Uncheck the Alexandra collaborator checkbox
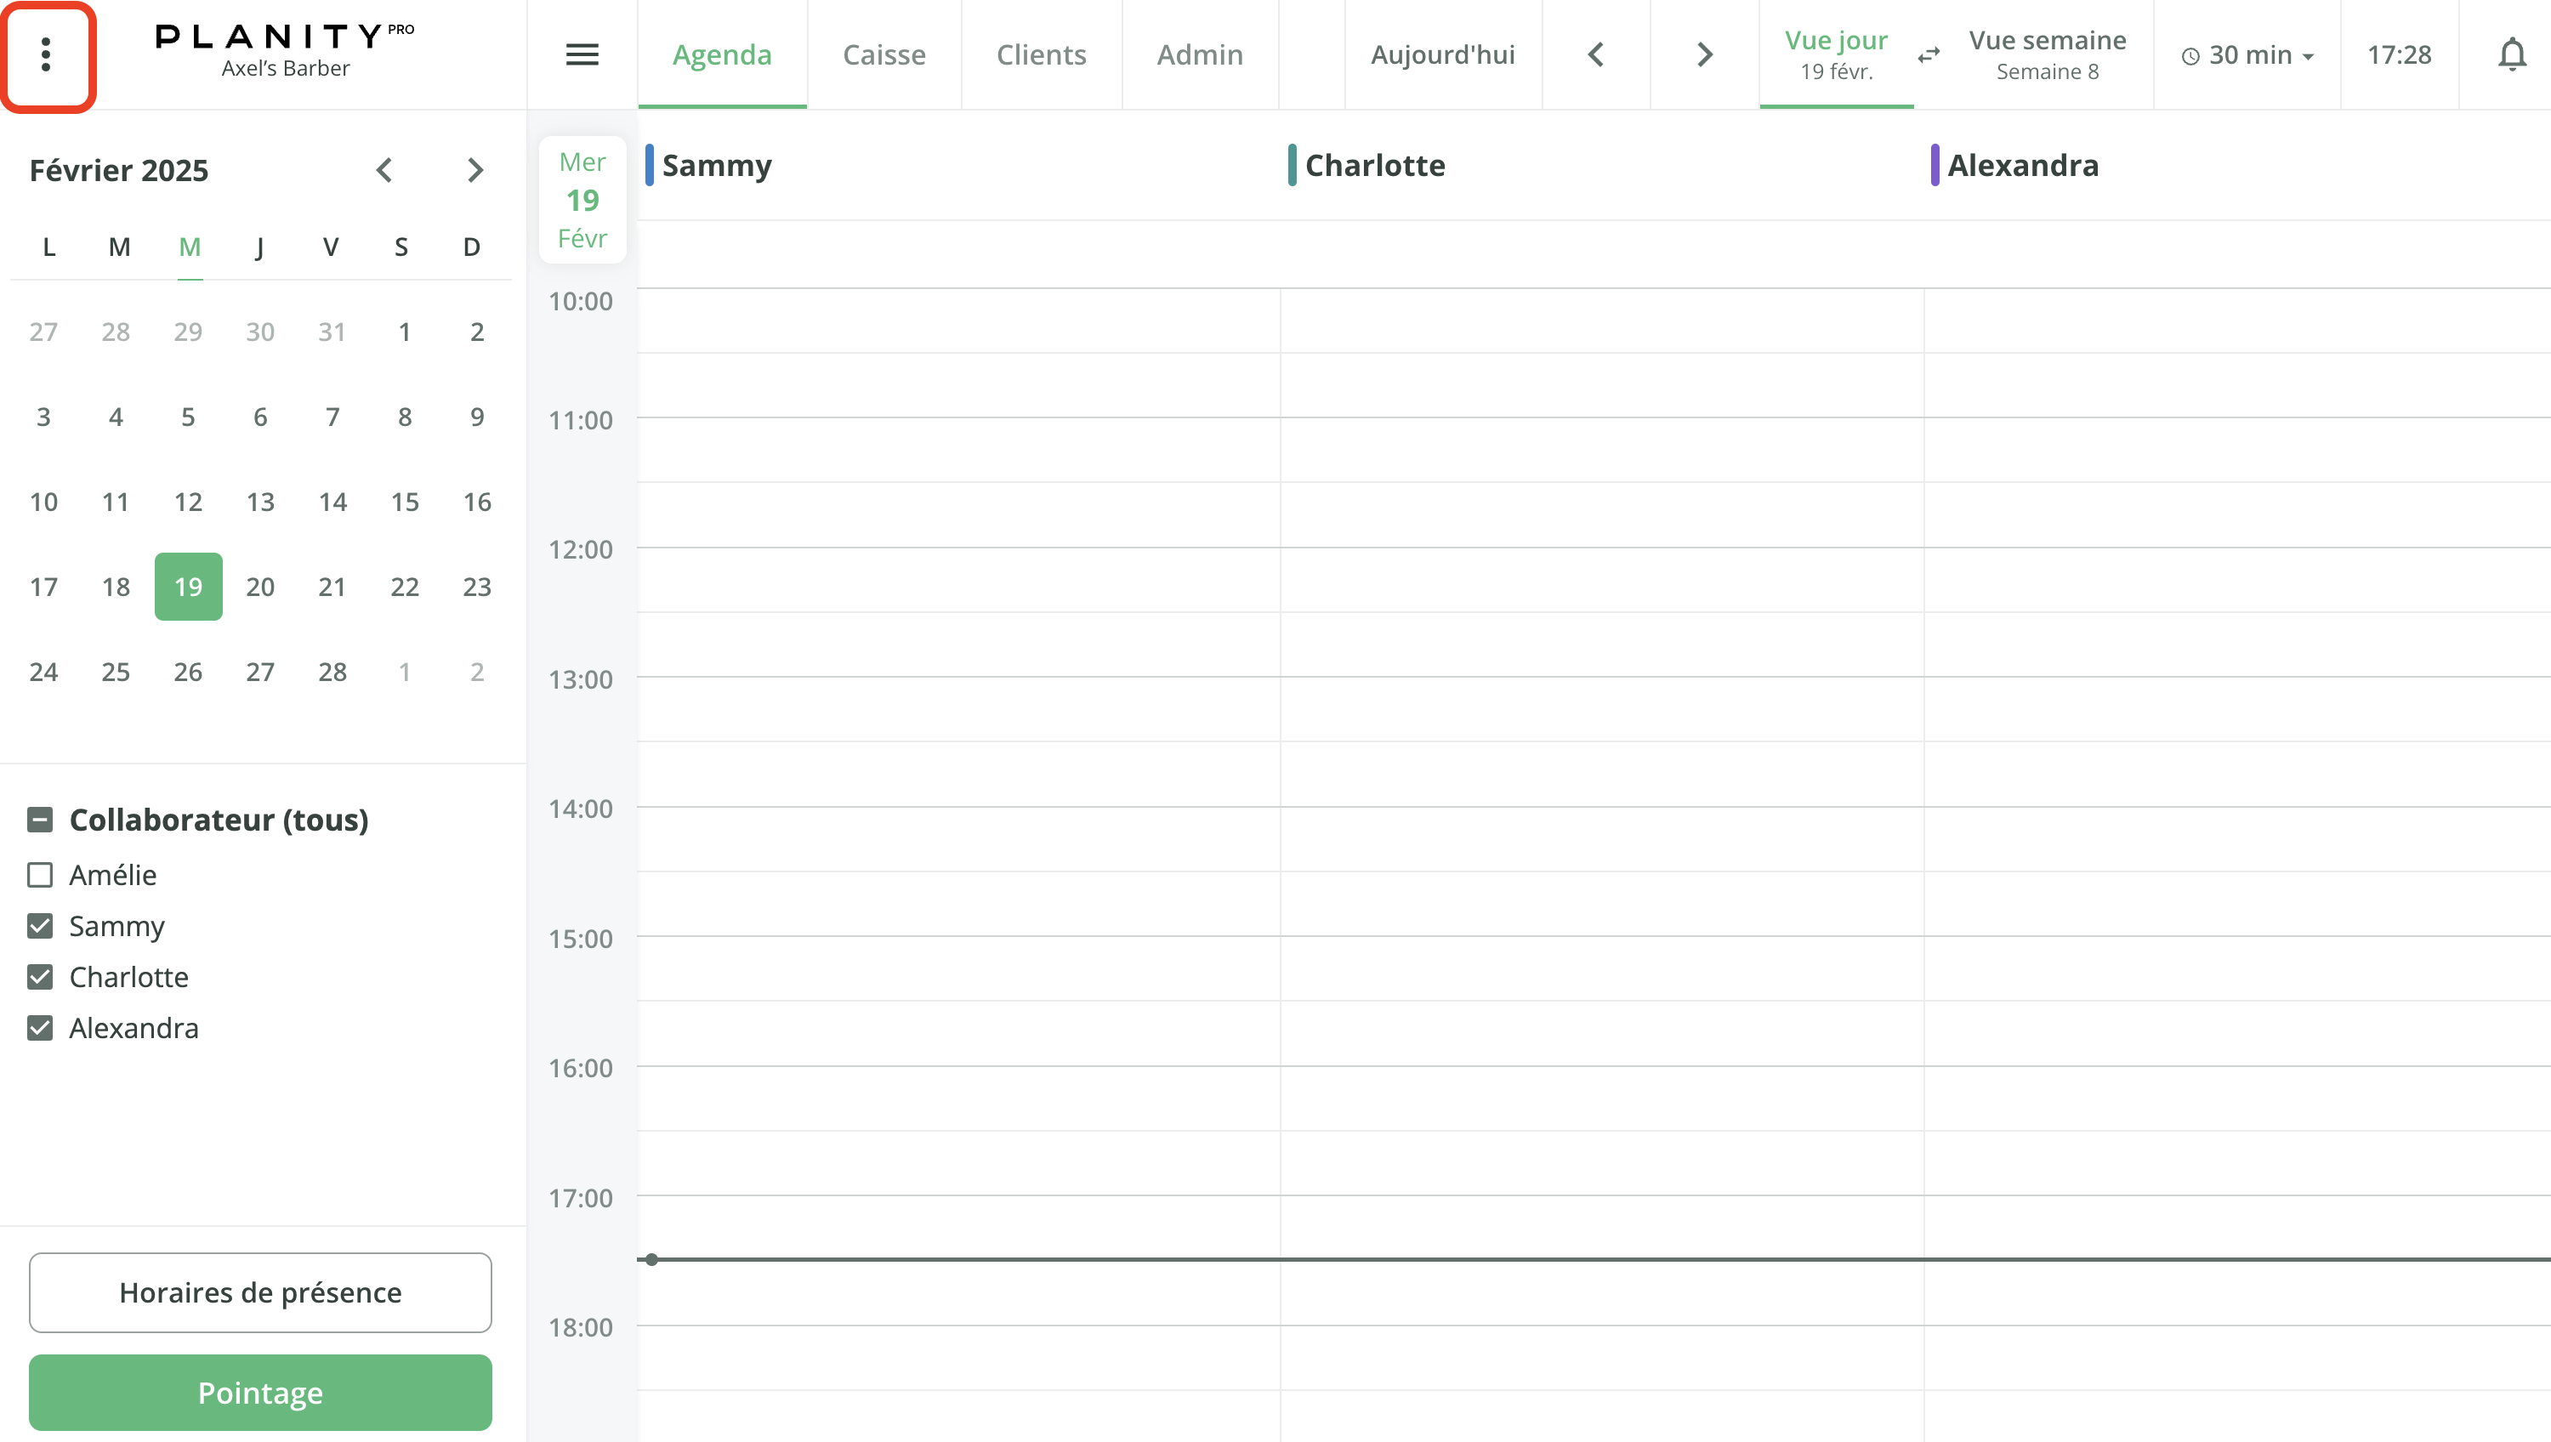 41,1028
